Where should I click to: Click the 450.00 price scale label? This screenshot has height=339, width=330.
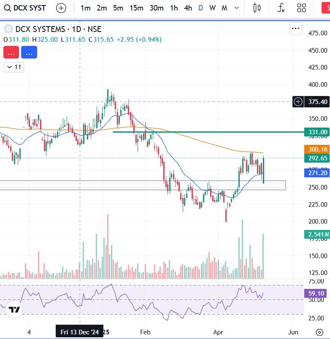[318, 51]
